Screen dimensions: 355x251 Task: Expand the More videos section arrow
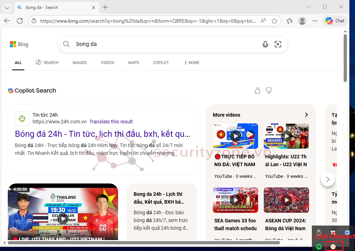coord(306,115)
